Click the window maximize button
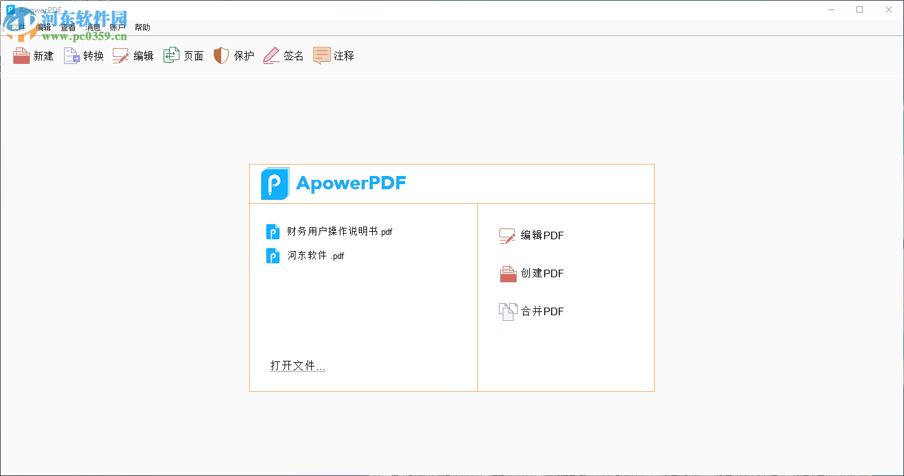Image resolution: width=904 pixels, height=476 pixels. coord(860,9)
